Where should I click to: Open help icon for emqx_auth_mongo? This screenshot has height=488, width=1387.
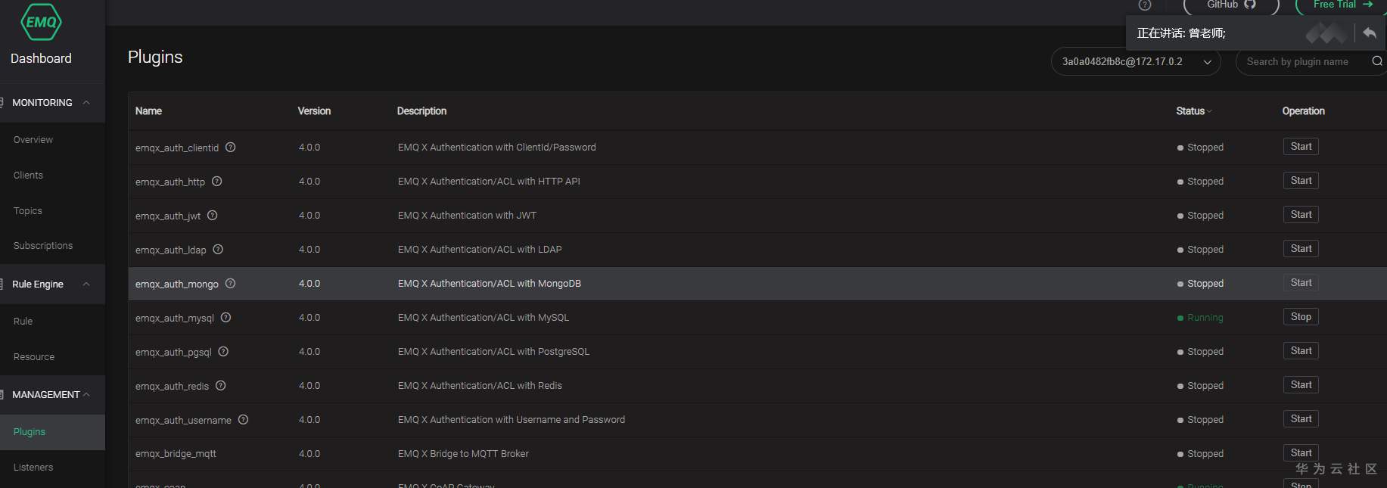231,284
